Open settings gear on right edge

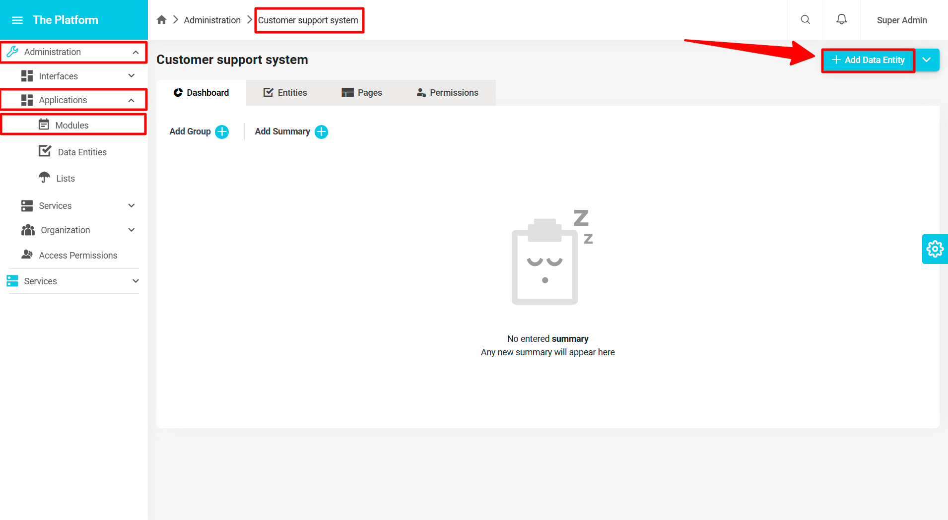(x=935, y=249)
